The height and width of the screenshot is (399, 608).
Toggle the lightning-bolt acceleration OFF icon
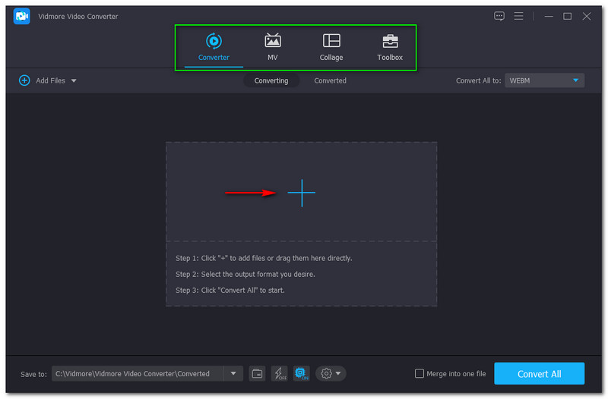tap(280, 373)
